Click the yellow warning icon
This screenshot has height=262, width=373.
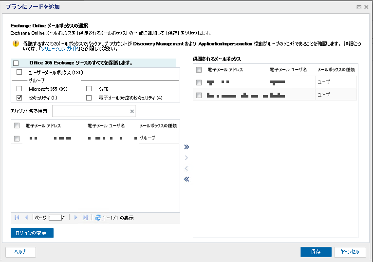16,43
